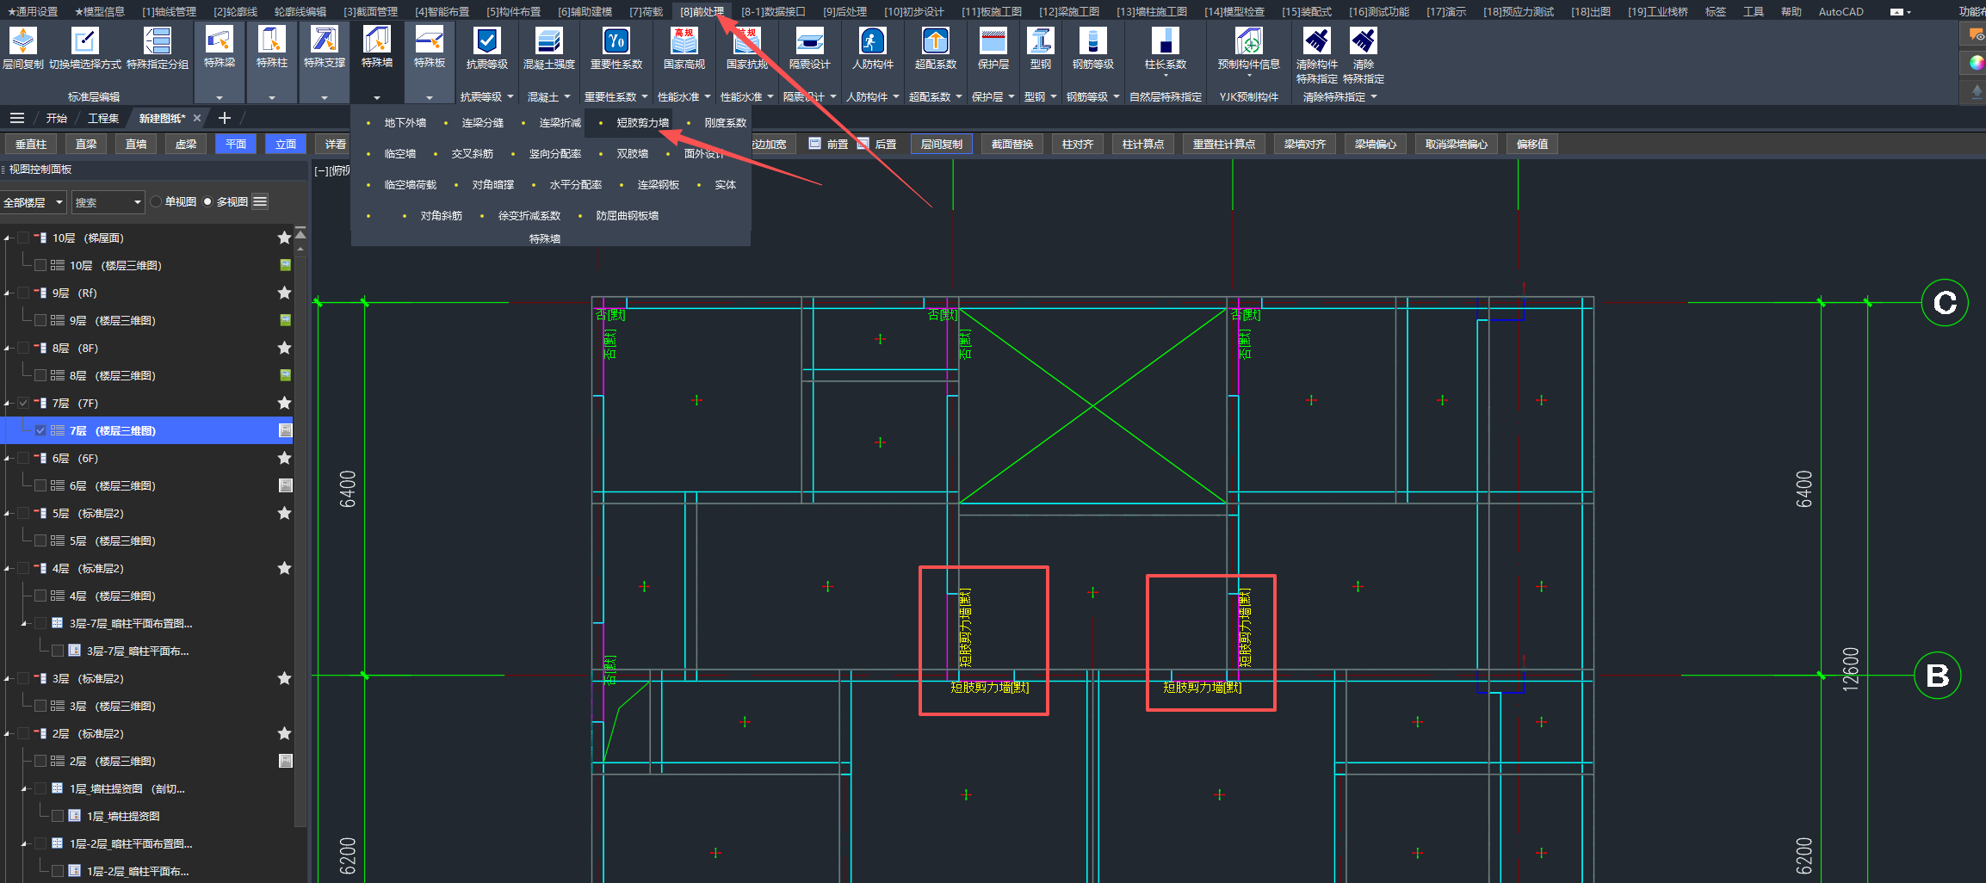This screenshot has height=883, width=1986.
Task: Click the 梁墙对齐 button
Action: (x=1305, y=145)
